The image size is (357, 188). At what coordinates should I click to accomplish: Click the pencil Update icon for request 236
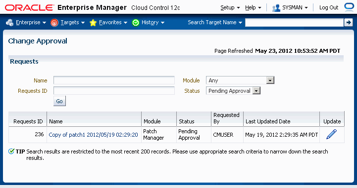[332, 134]
